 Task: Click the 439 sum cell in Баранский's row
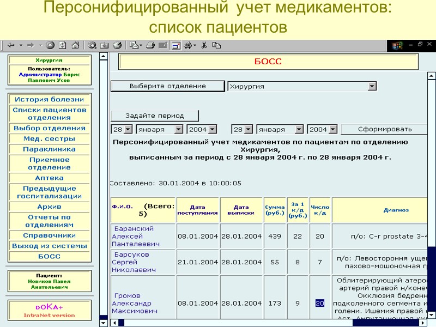click(x=275, y=236)
